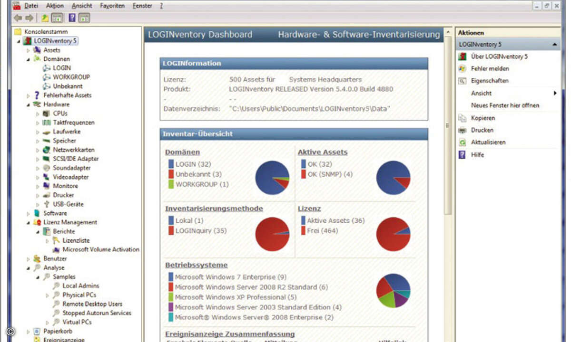Click the Domänen pie chart
Screen dimensions: 571x342
[272, 178]
